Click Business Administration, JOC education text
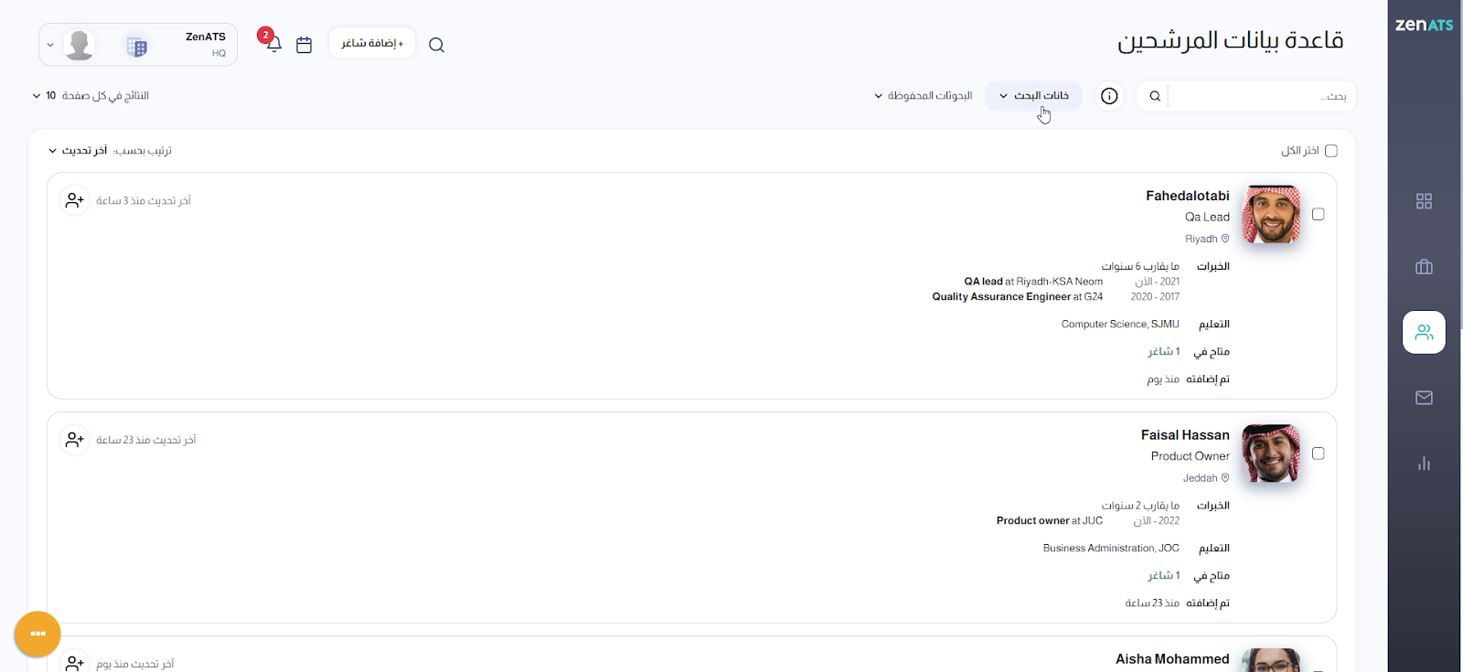Image resolution: width=1463 pixels, height=672 pixels. tap(1111, 549)
